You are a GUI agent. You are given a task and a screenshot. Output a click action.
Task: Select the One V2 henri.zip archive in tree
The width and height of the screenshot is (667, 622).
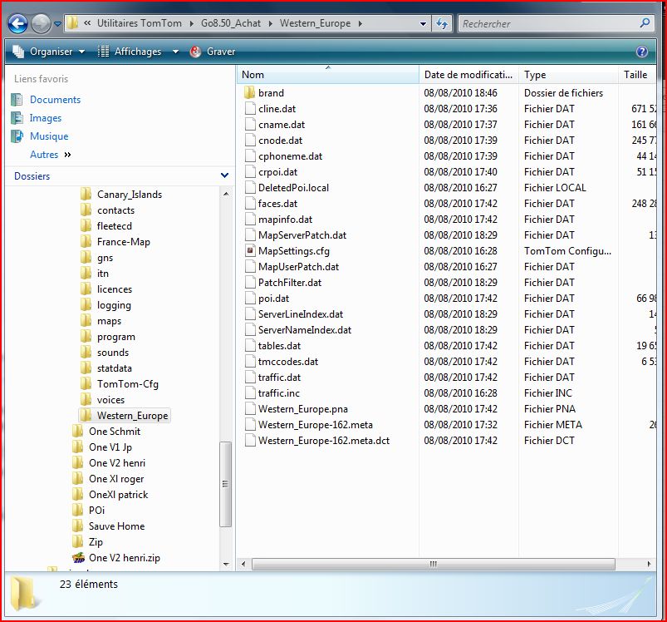tap(125, 558)
